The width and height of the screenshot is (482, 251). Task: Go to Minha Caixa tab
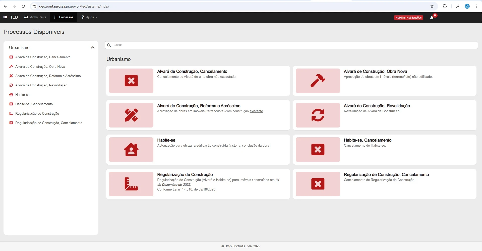coord(35,17)
